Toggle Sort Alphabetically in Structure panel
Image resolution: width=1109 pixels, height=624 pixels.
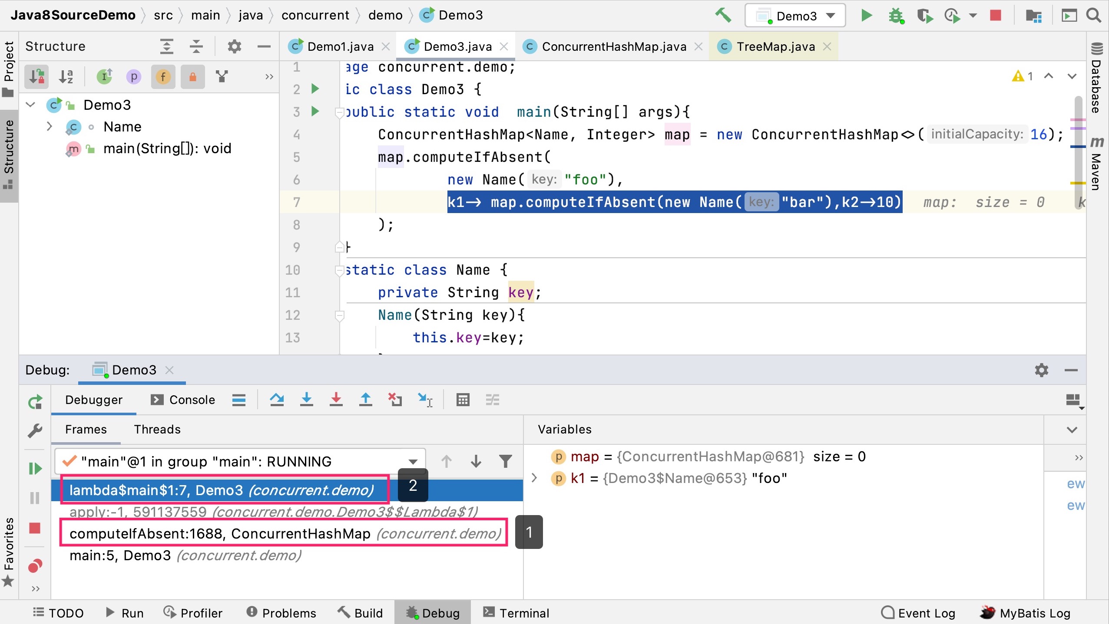point(66,77)
